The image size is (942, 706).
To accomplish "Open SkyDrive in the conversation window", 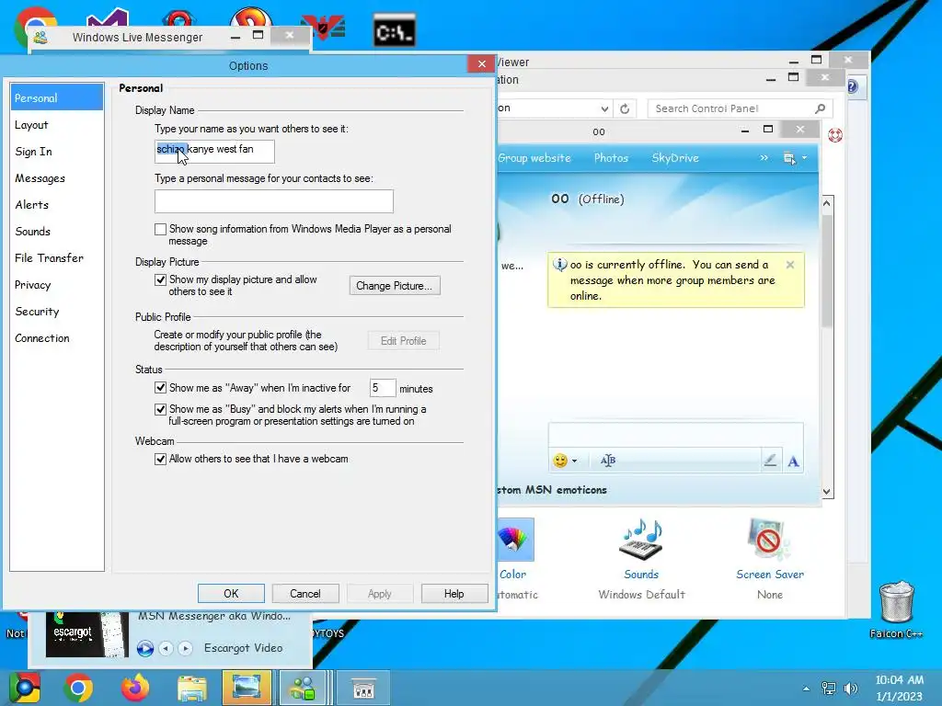I will point(675,158).
